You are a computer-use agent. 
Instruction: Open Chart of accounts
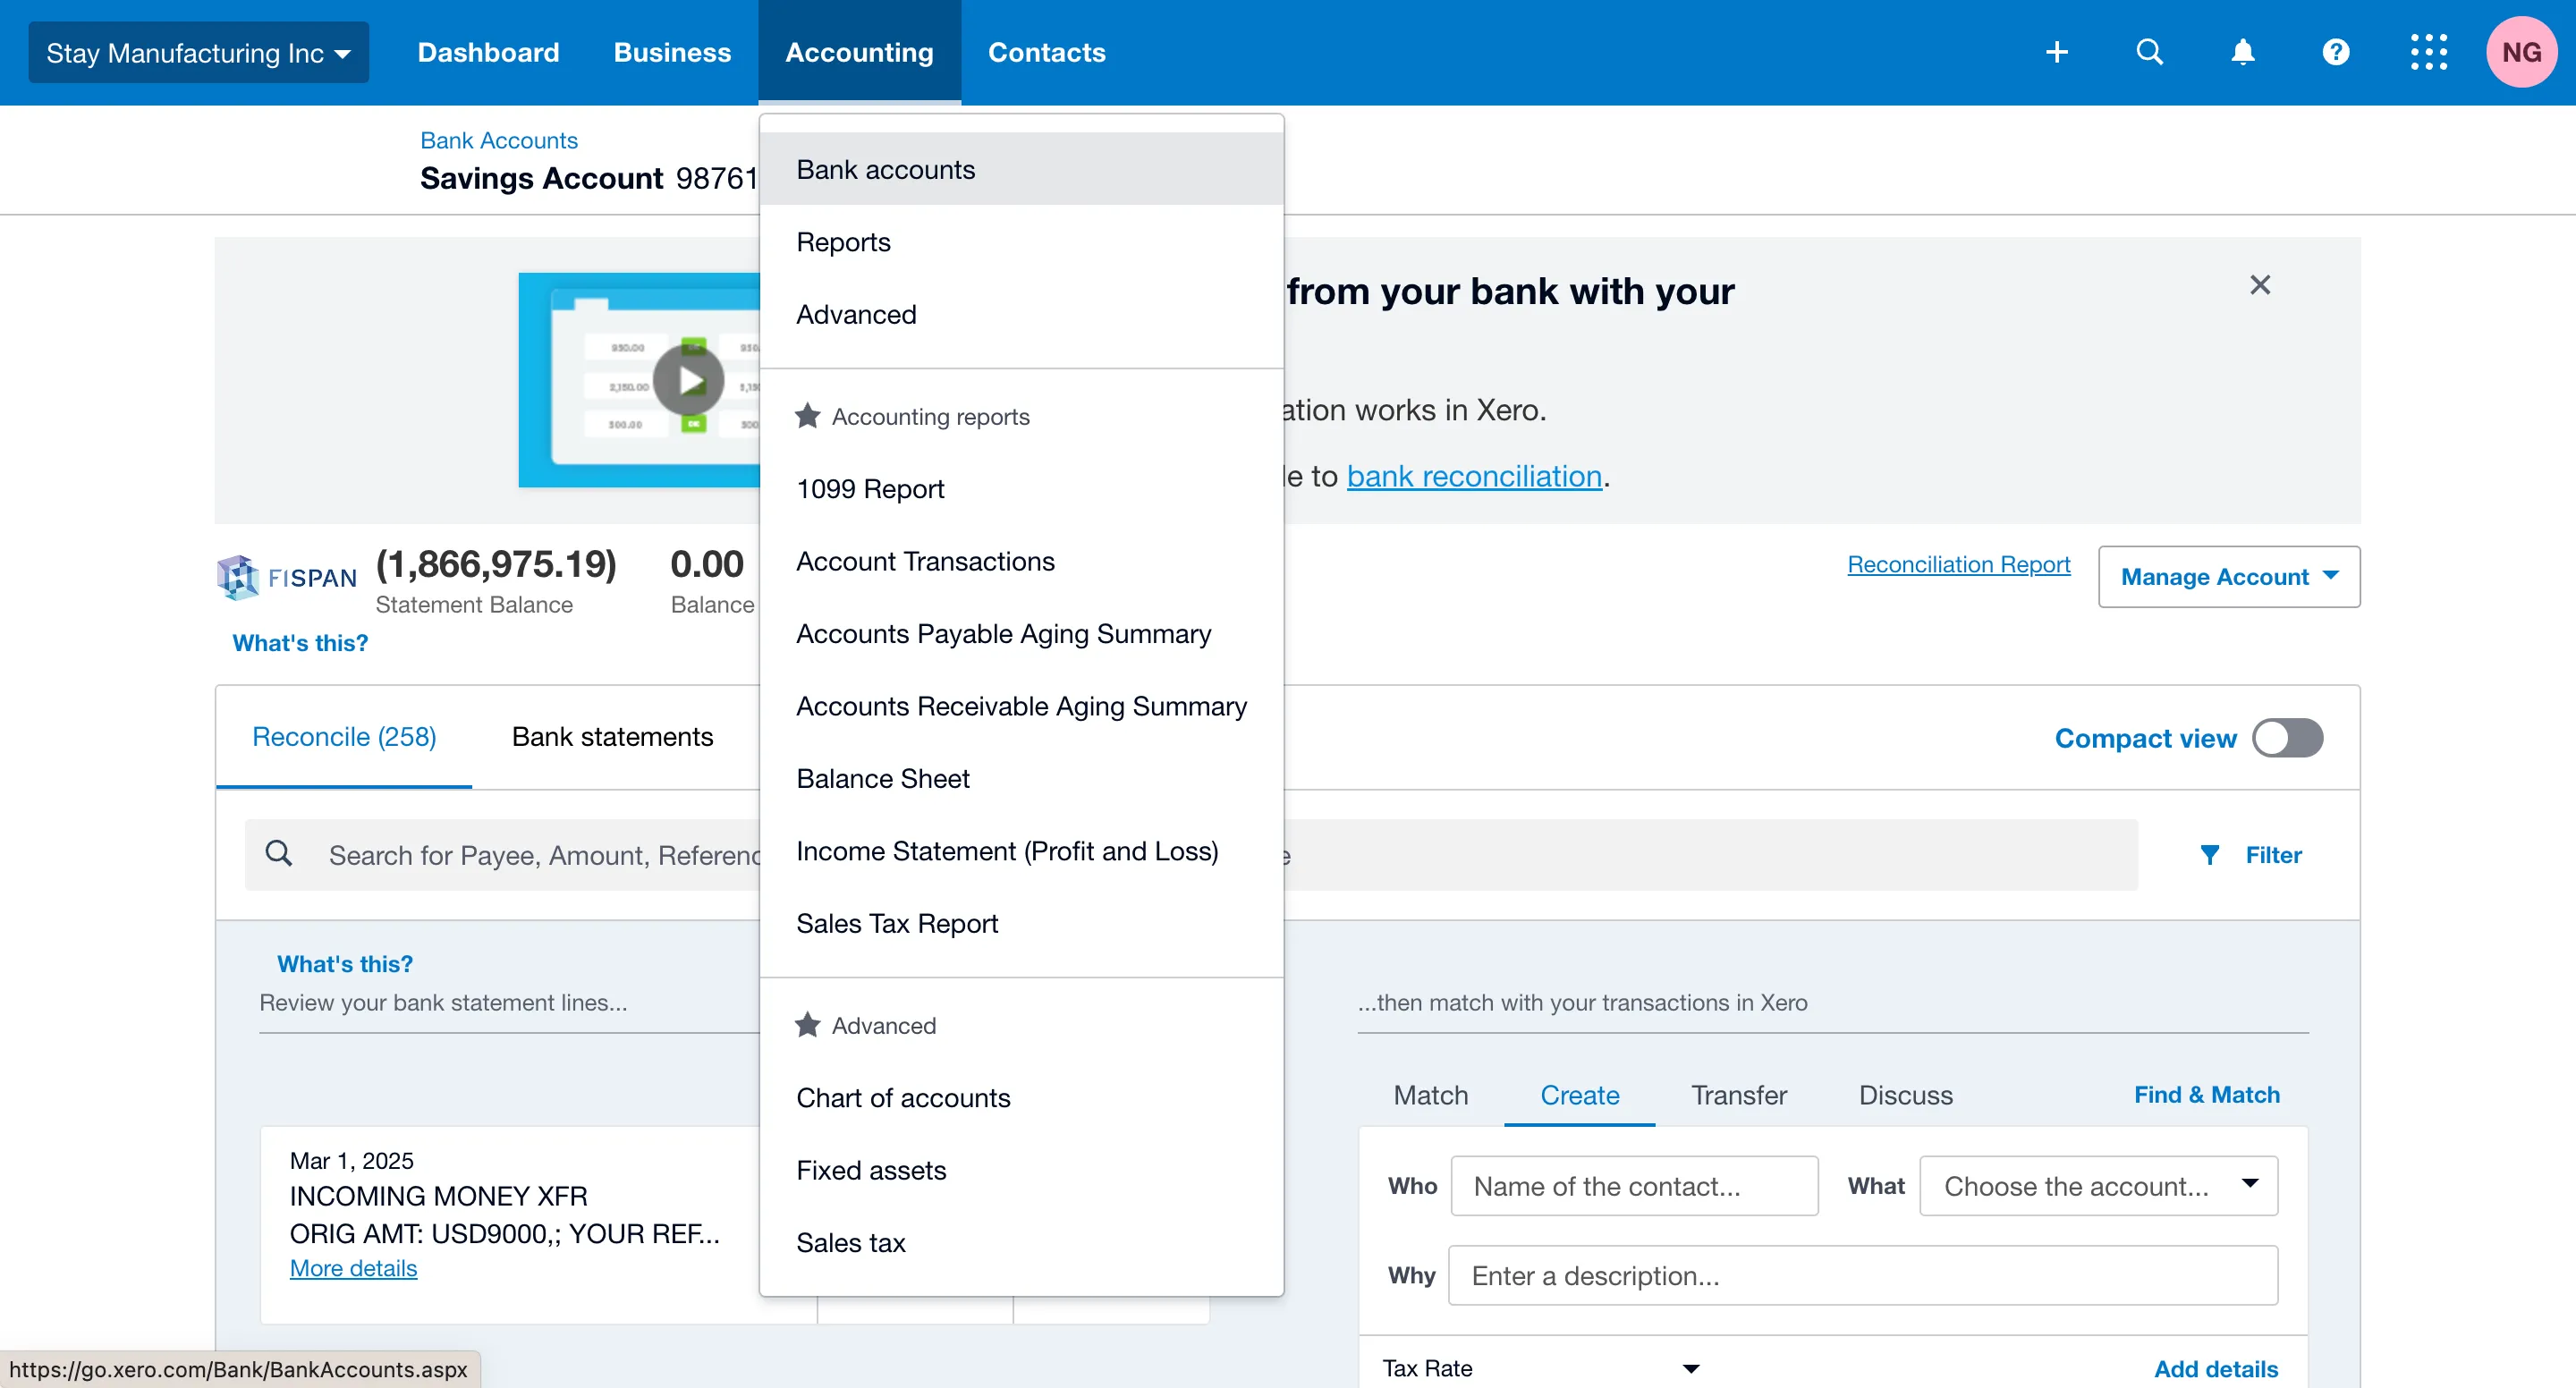click(x=1021, y=1098)
